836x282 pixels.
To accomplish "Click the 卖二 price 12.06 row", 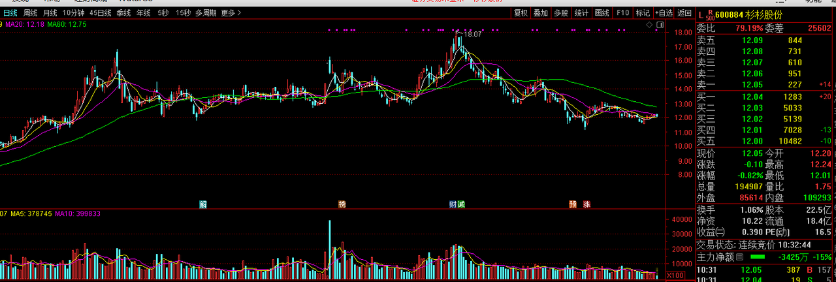I will pos(765,74).
